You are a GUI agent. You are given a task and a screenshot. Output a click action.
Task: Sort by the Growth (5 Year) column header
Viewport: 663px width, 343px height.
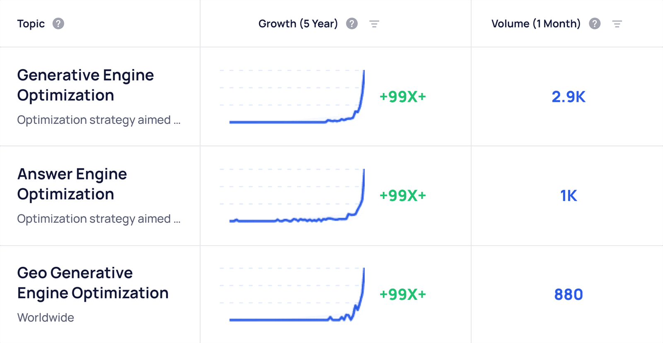(x=298, y=24)
